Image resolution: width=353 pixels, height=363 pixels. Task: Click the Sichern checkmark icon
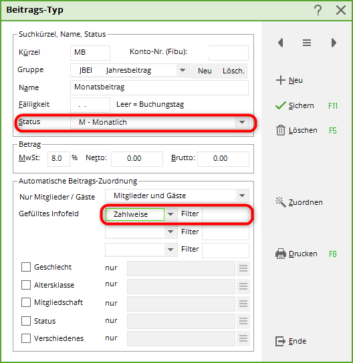pyautogui.click(x=281, y=105)
